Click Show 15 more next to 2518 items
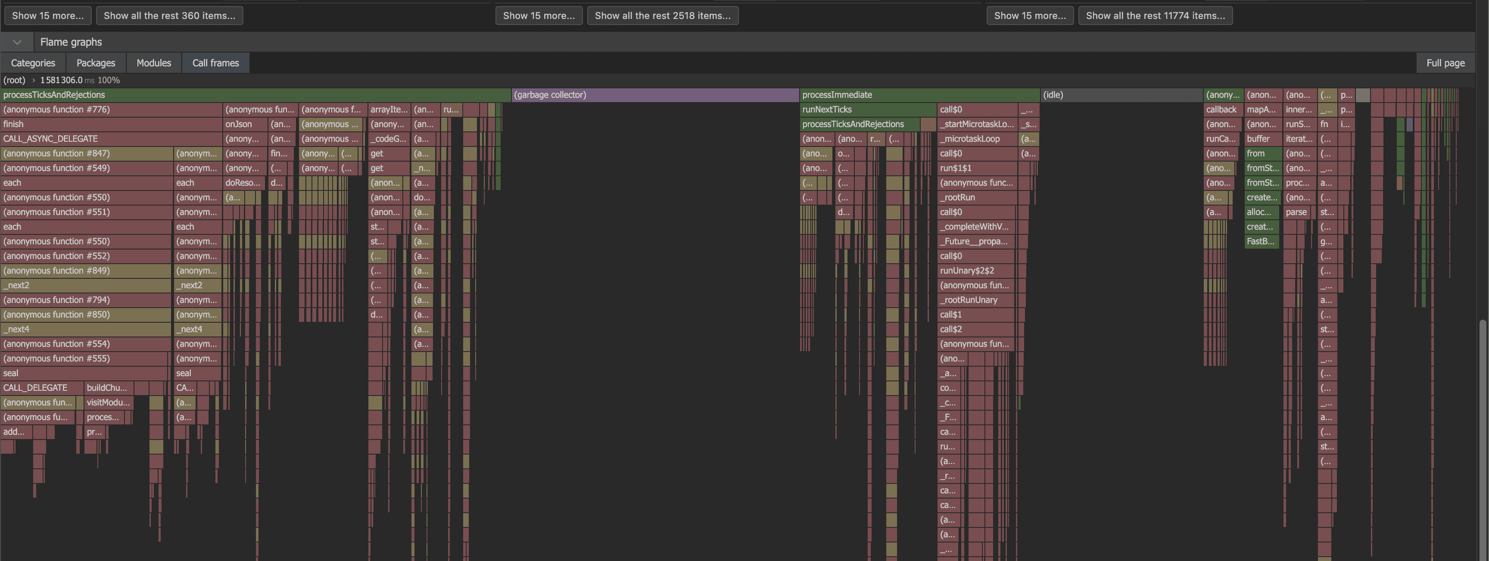1489x561 pixels. point(539,16)
